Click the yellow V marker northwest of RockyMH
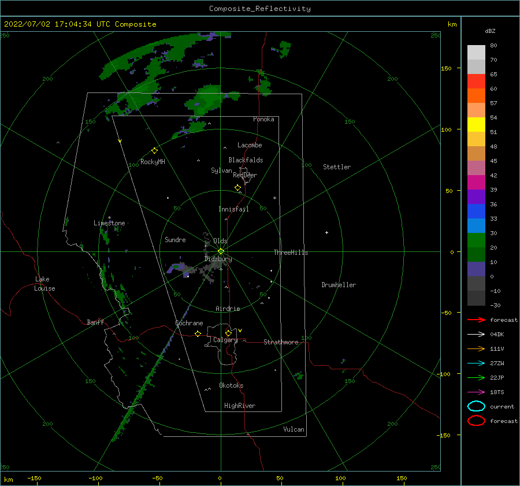The width and height of the screenshot is (520, 486). (x=120, y=141)
